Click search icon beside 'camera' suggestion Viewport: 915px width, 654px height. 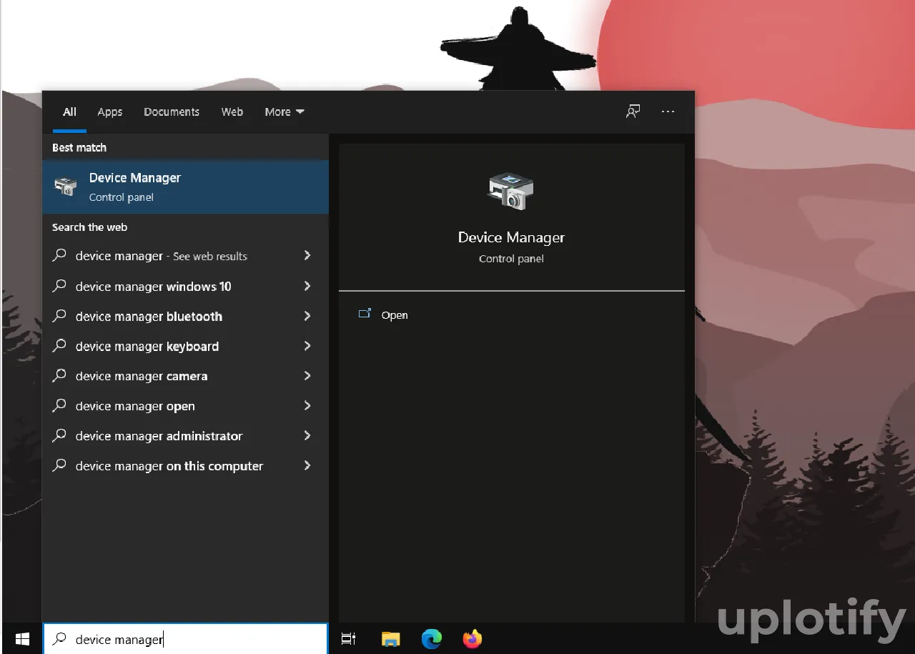click(x=60, y=375)
